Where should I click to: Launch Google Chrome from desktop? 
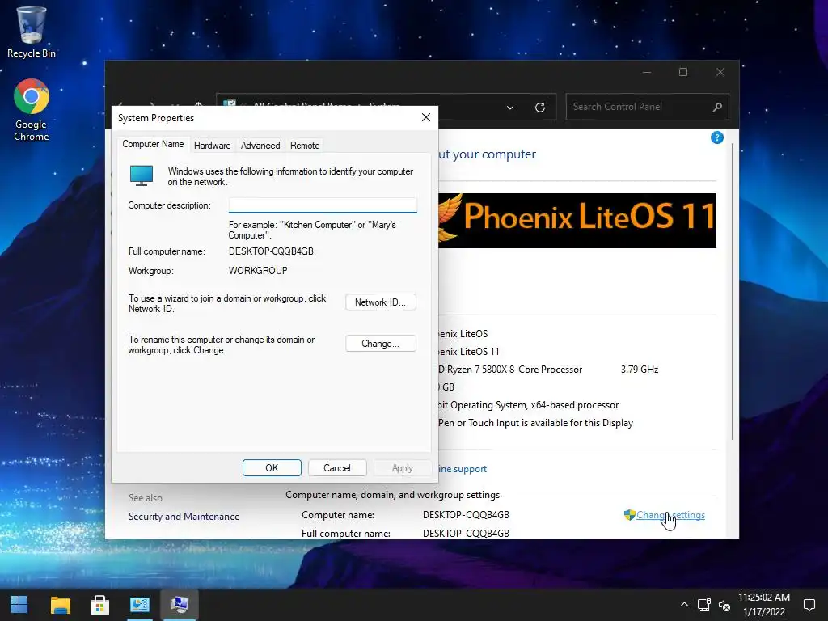pos(32,110)
